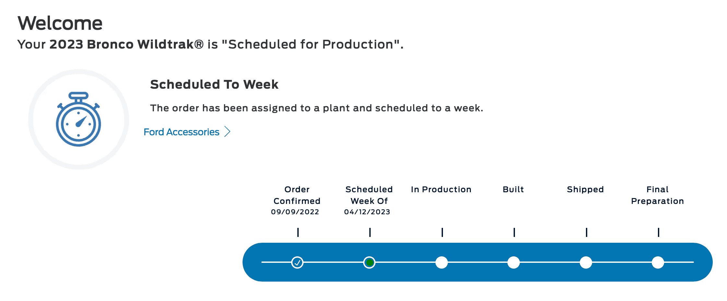Select the Order Confirmed checkmark circle
The image size is (727, 301).
point(297,262)
